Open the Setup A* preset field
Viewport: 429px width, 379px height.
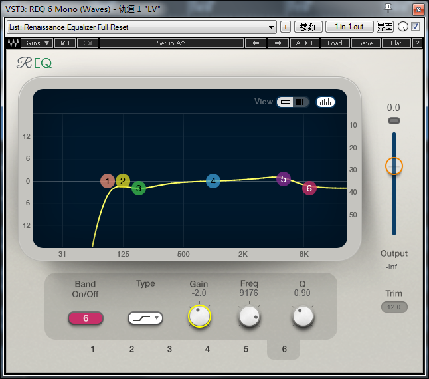pos(171,43)
